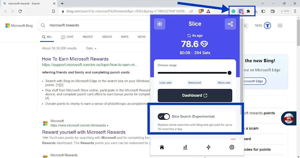Click the support.microsoft.com green URL
The width and height of the screenshot is (300, 158).
[x=90, y=65]
